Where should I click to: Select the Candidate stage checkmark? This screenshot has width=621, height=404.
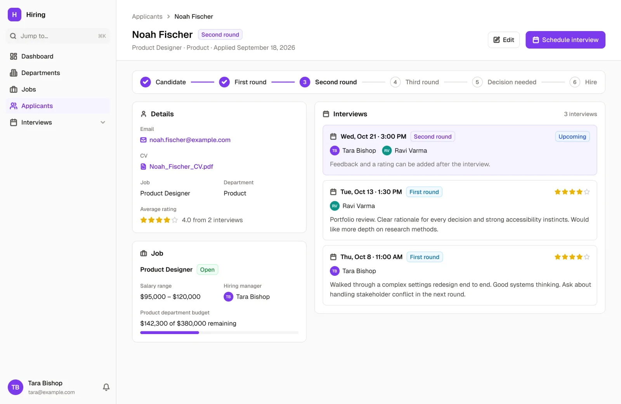click(x=146, y=82)
